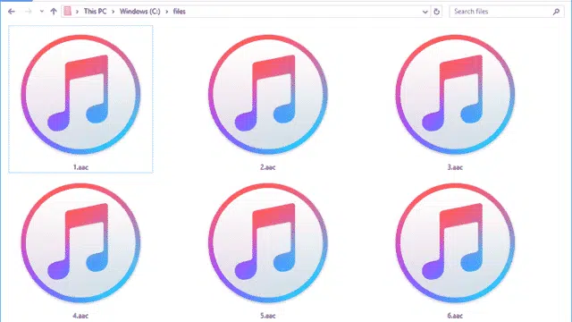Expand the chevron after This PC
This screenshot has width=572, height=322.
click(x=114, y=12)
